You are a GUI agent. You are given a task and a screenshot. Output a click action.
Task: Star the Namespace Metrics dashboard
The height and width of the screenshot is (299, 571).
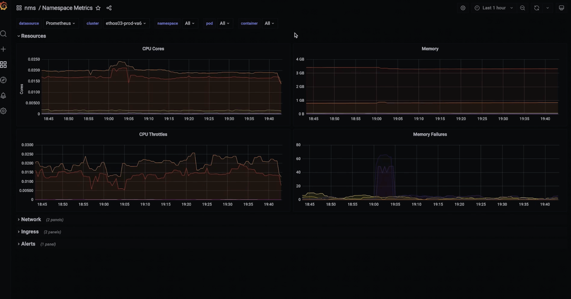(98, 8)
